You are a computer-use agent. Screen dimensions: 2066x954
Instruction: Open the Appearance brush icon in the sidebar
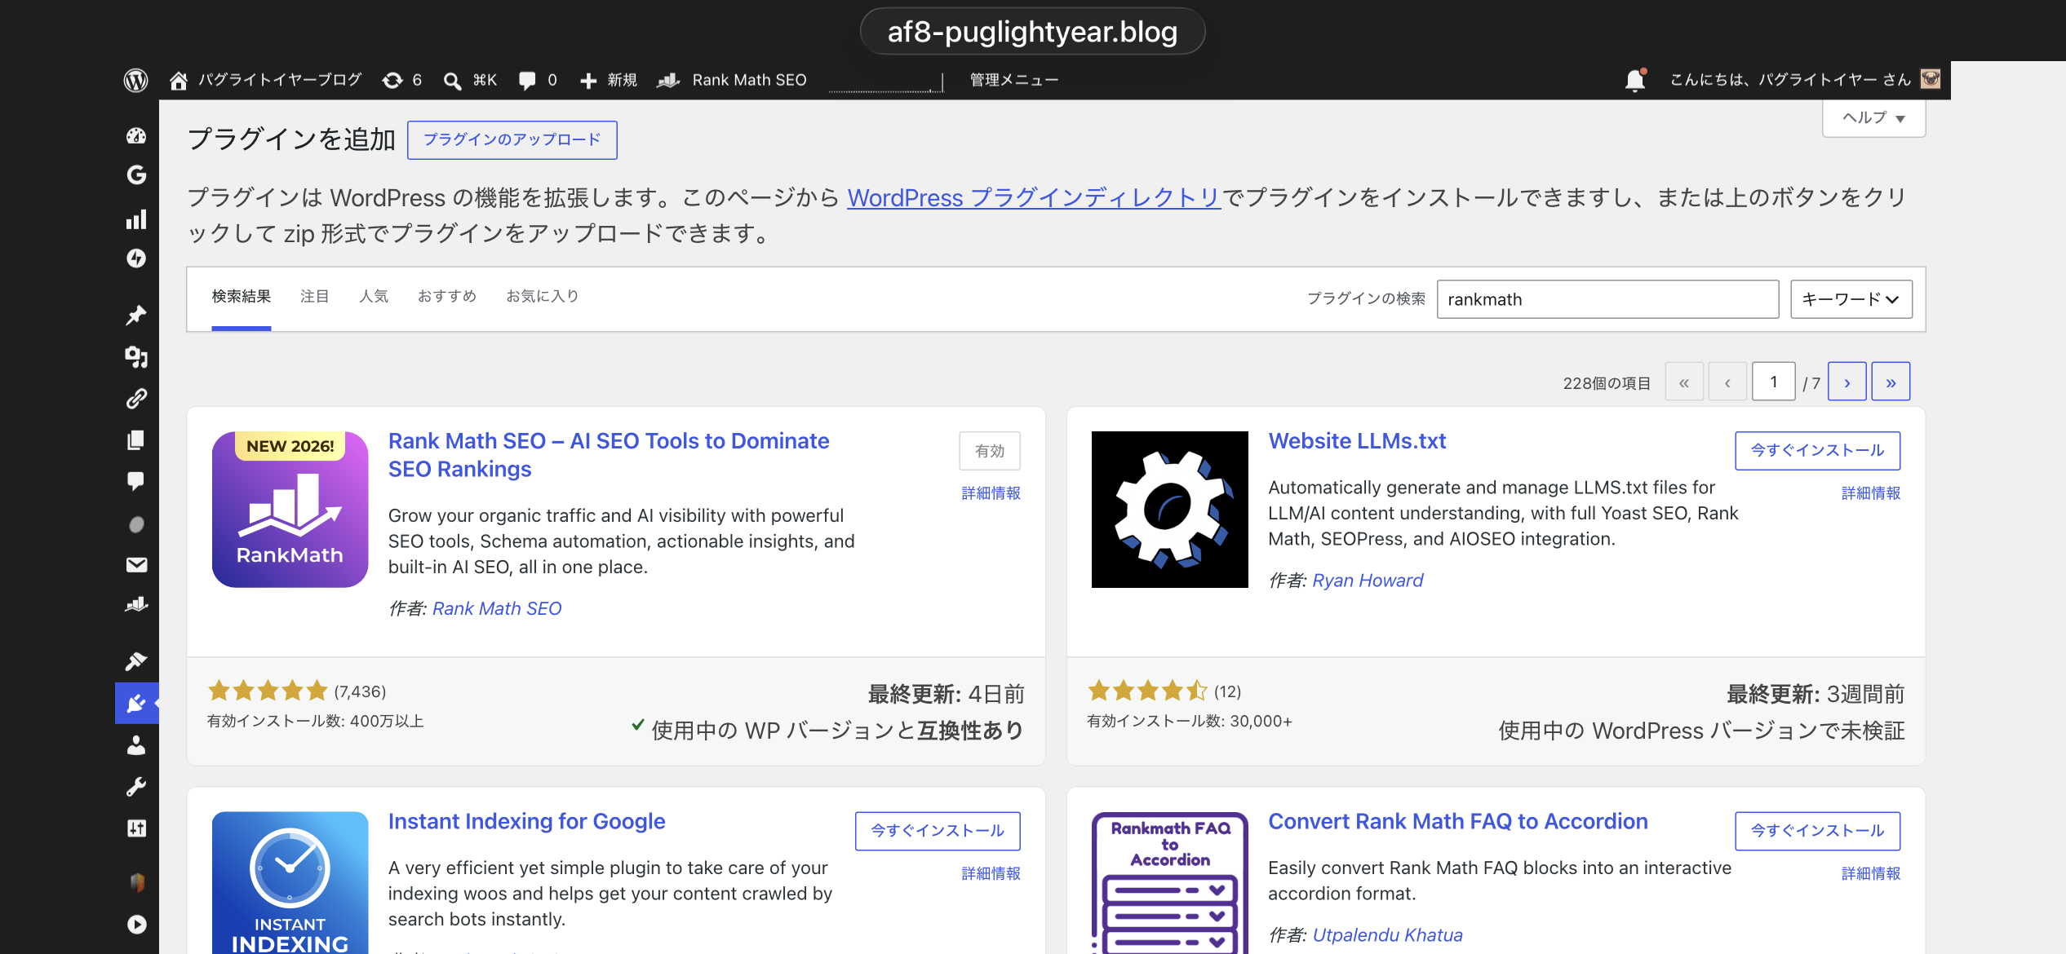[x=136, y=660]
